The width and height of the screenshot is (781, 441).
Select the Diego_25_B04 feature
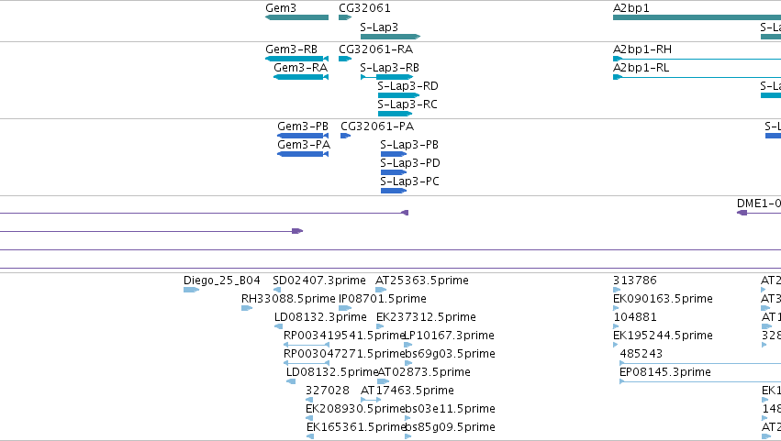click(191, 290)
